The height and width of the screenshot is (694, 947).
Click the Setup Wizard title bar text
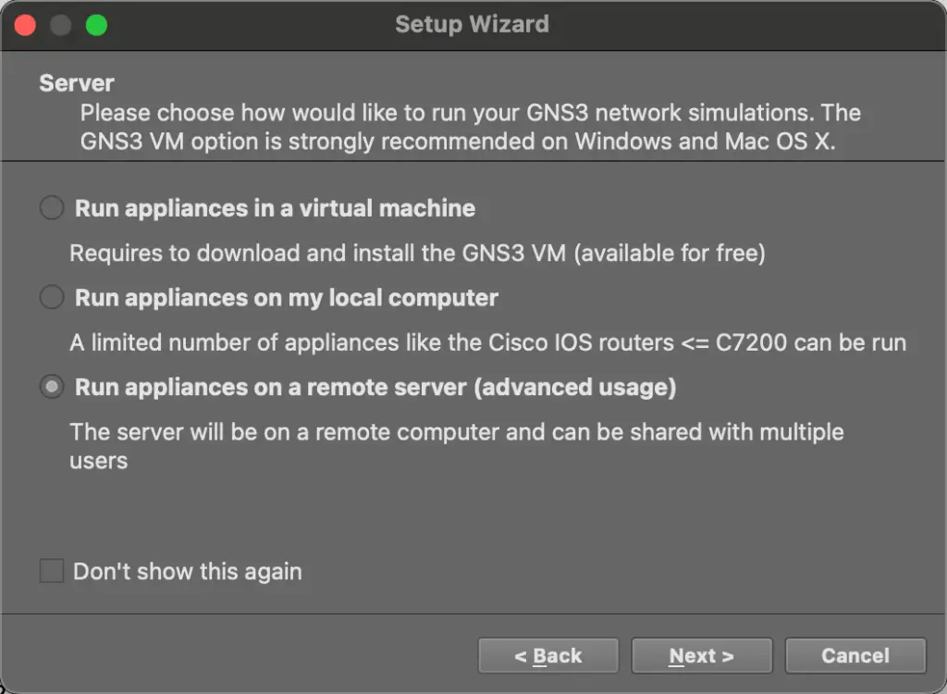(x=473, y=25)
